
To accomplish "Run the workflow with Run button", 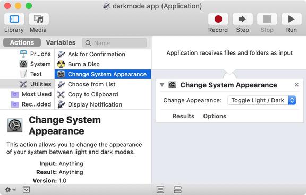I will (291, 19).
